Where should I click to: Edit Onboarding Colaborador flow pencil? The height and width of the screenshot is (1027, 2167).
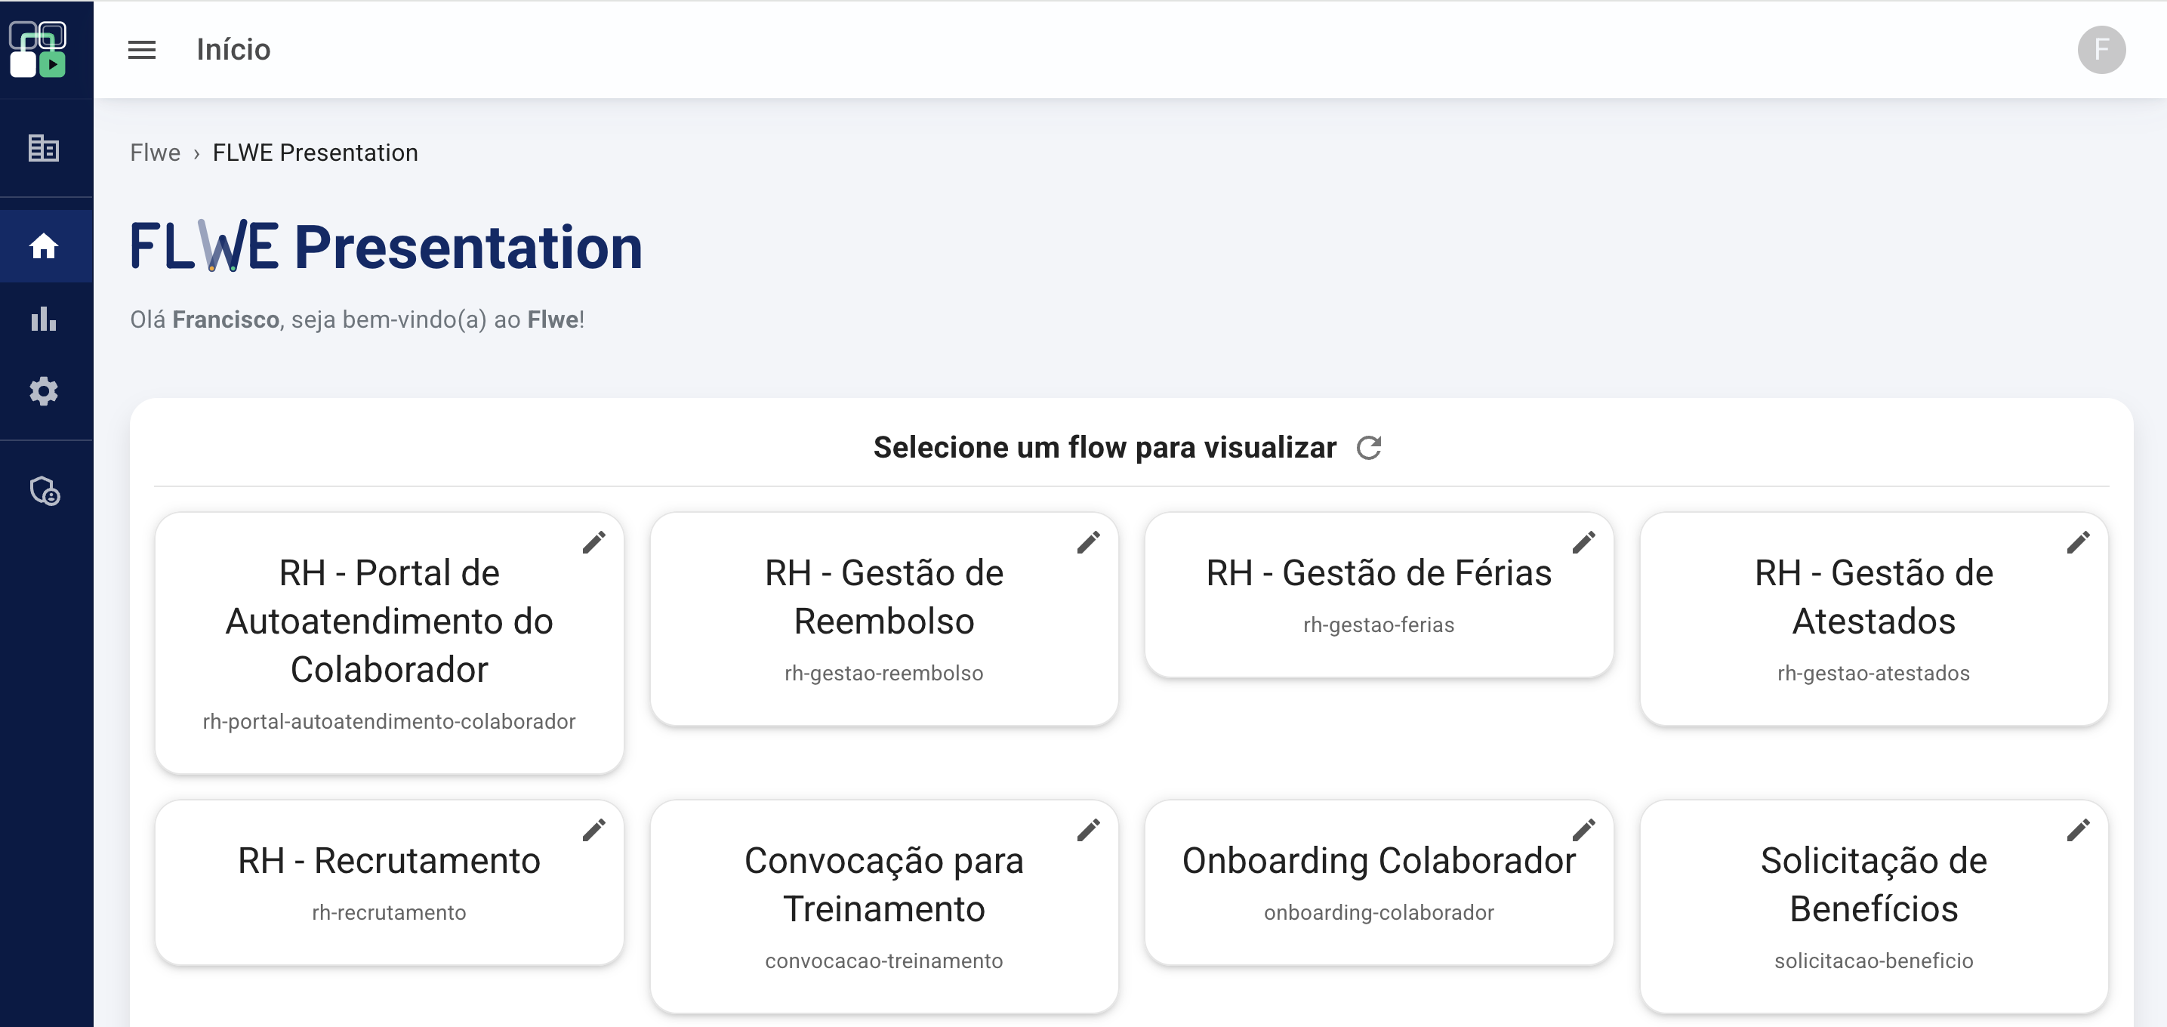(x=1584, y=830)
